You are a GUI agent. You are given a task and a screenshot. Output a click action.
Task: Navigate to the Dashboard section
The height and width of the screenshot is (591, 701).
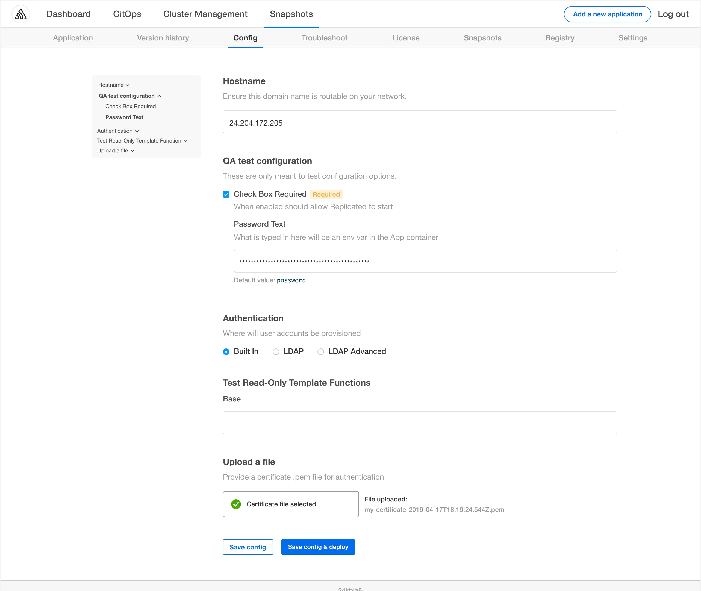[x=68, y=13]
